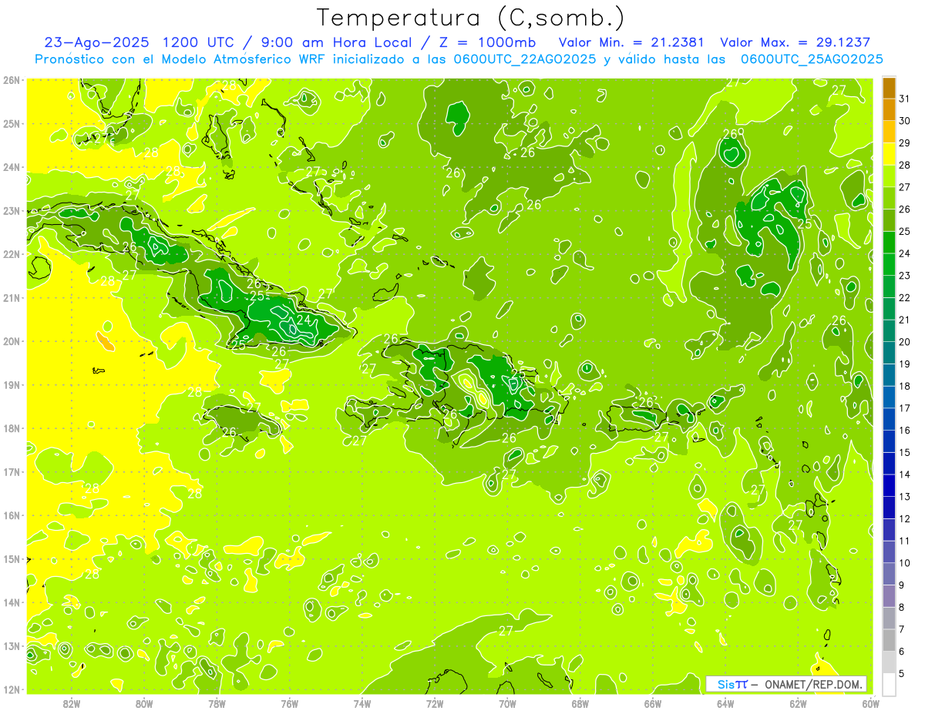
Task: Click the chart title 'Temperatura (C,somb.)'
Action: [x=471, y=18]
